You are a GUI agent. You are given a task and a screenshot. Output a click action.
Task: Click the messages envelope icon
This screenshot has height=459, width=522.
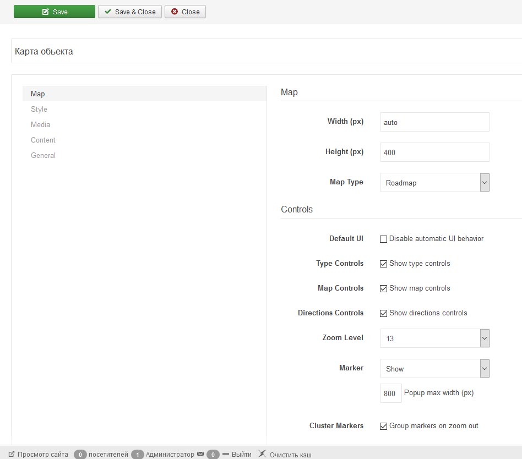200,454
